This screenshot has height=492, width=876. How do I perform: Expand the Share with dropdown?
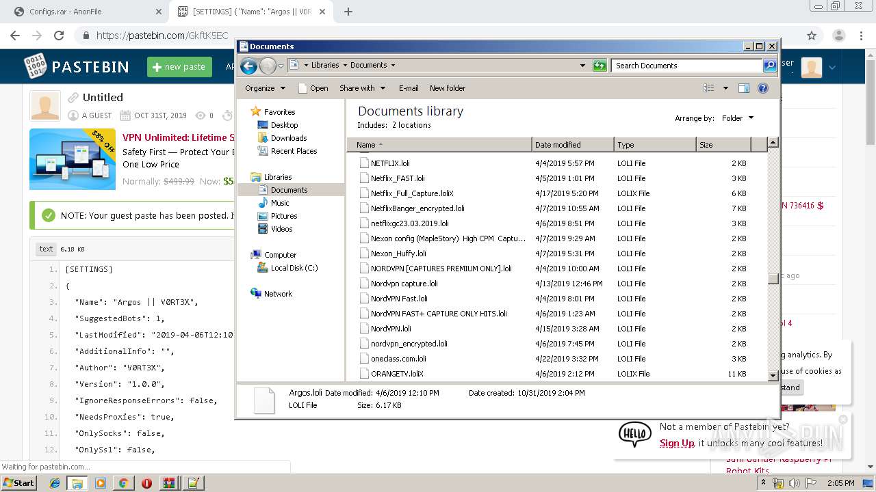click(x=363, y=88)
